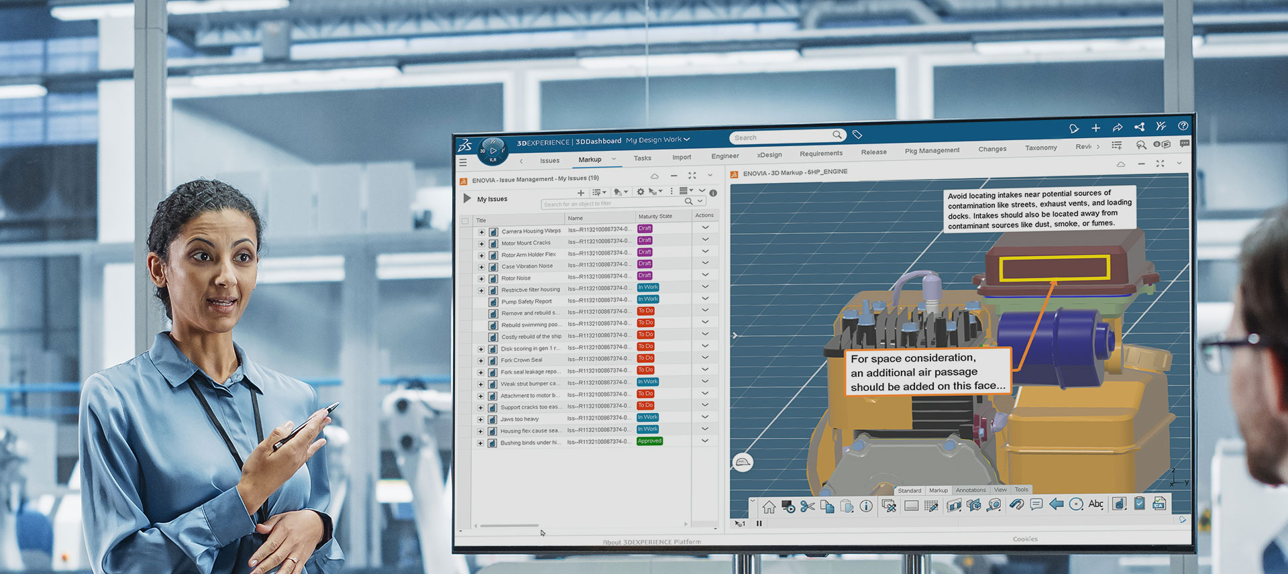Open the dropdown arrow in the filter search box

click(700, 201)
